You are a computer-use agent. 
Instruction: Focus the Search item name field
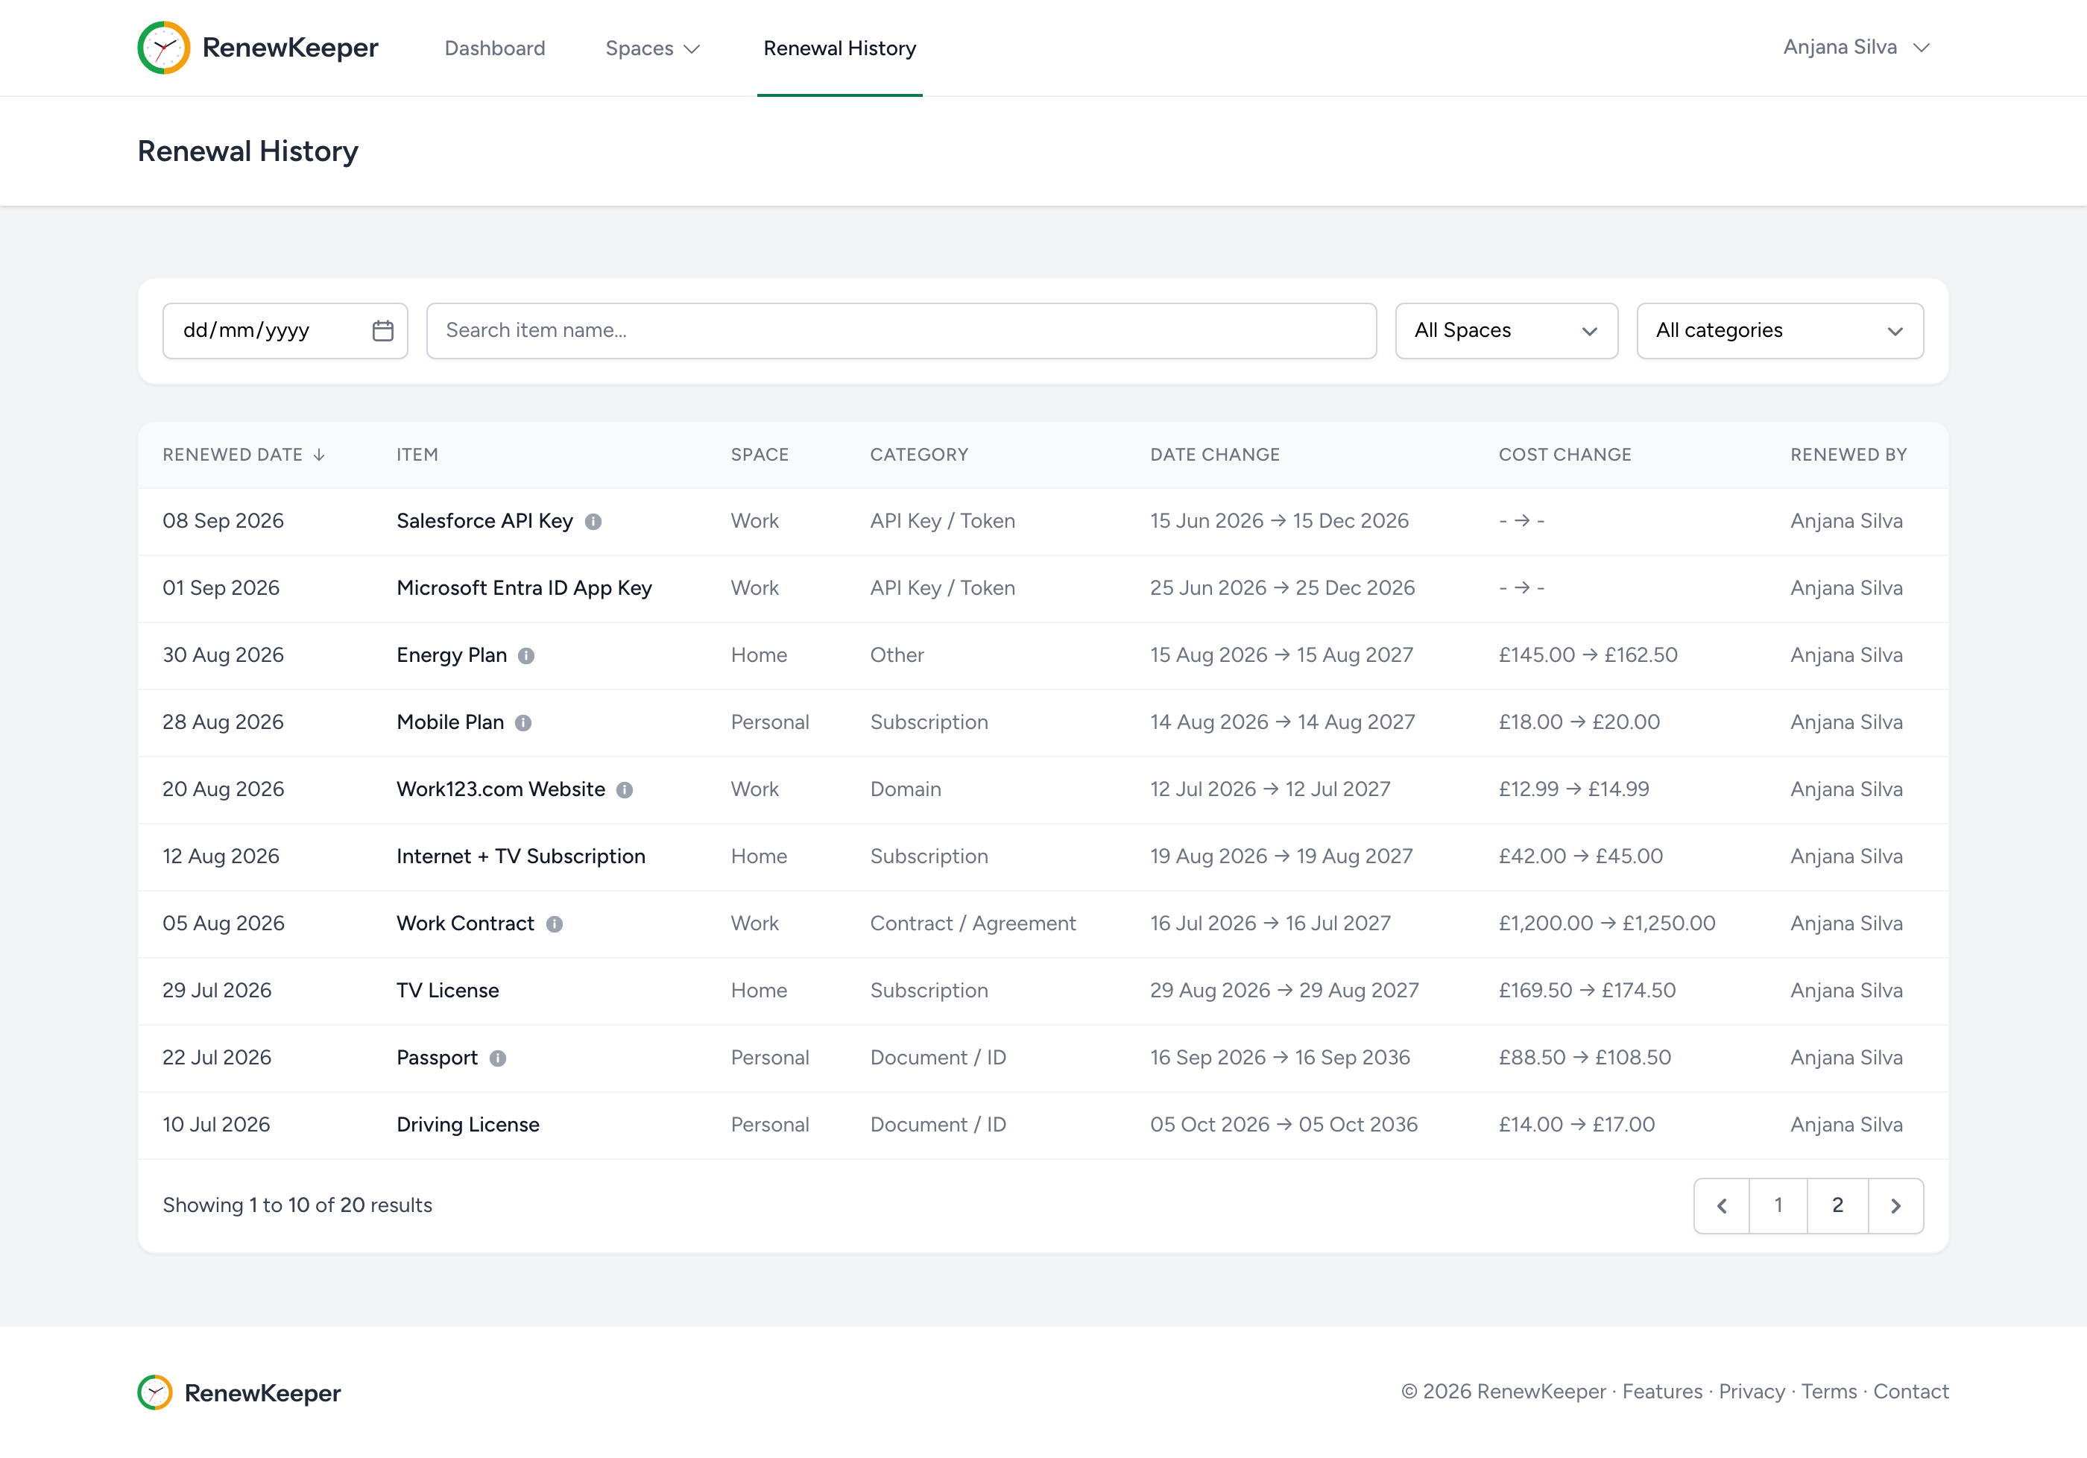(902, 331)
